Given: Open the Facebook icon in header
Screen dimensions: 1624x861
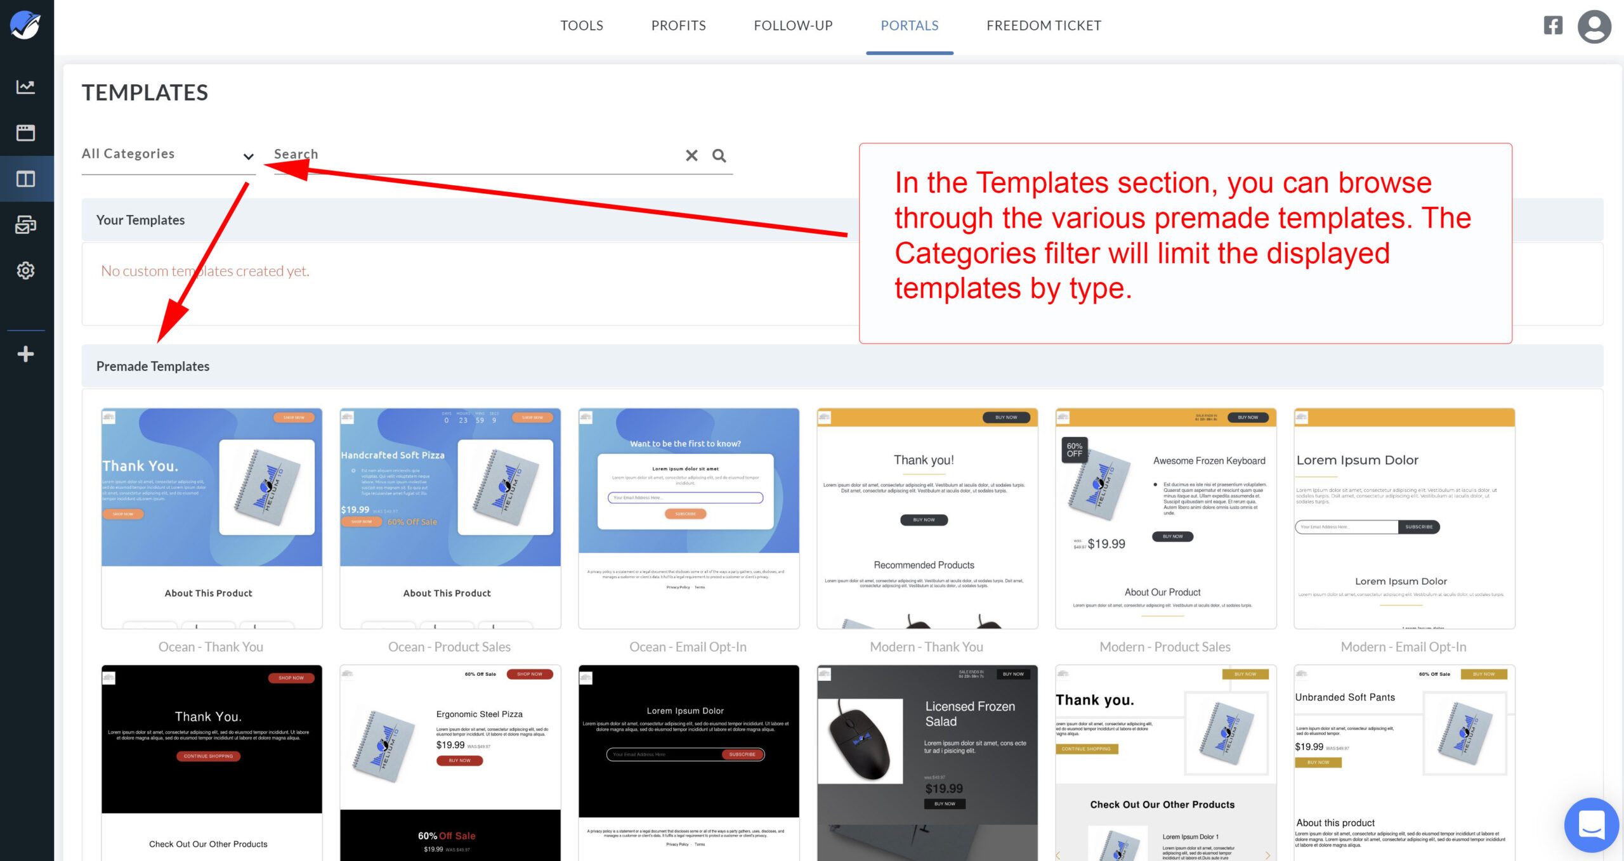Looking at the screenshot, I should tap(1552, 26).
